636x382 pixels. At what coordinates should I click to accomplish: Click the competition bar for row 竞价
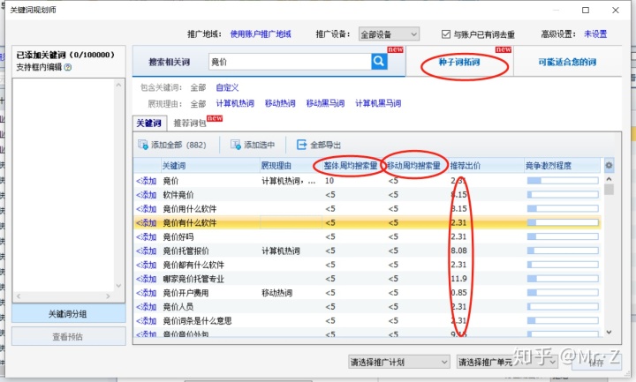(x=563, y=181)
